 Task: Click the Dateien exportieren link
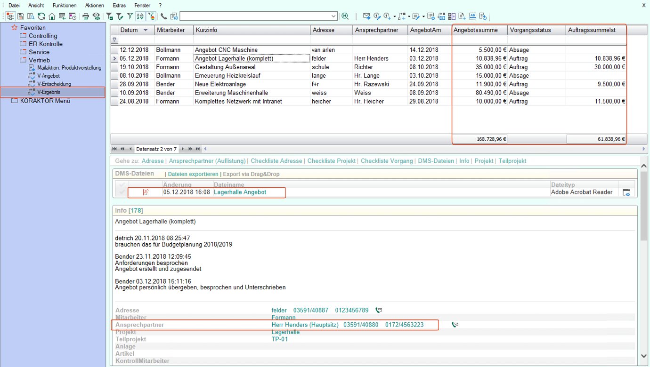[x=193, y=174]
